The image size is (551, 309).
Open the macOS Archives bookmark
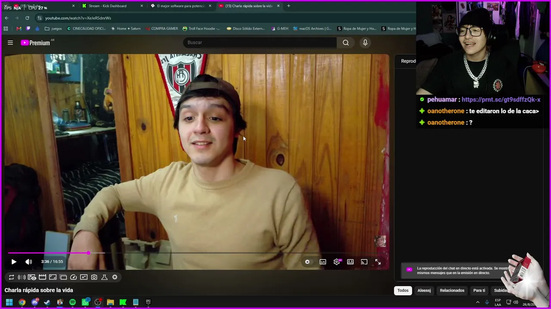[312, 29]
